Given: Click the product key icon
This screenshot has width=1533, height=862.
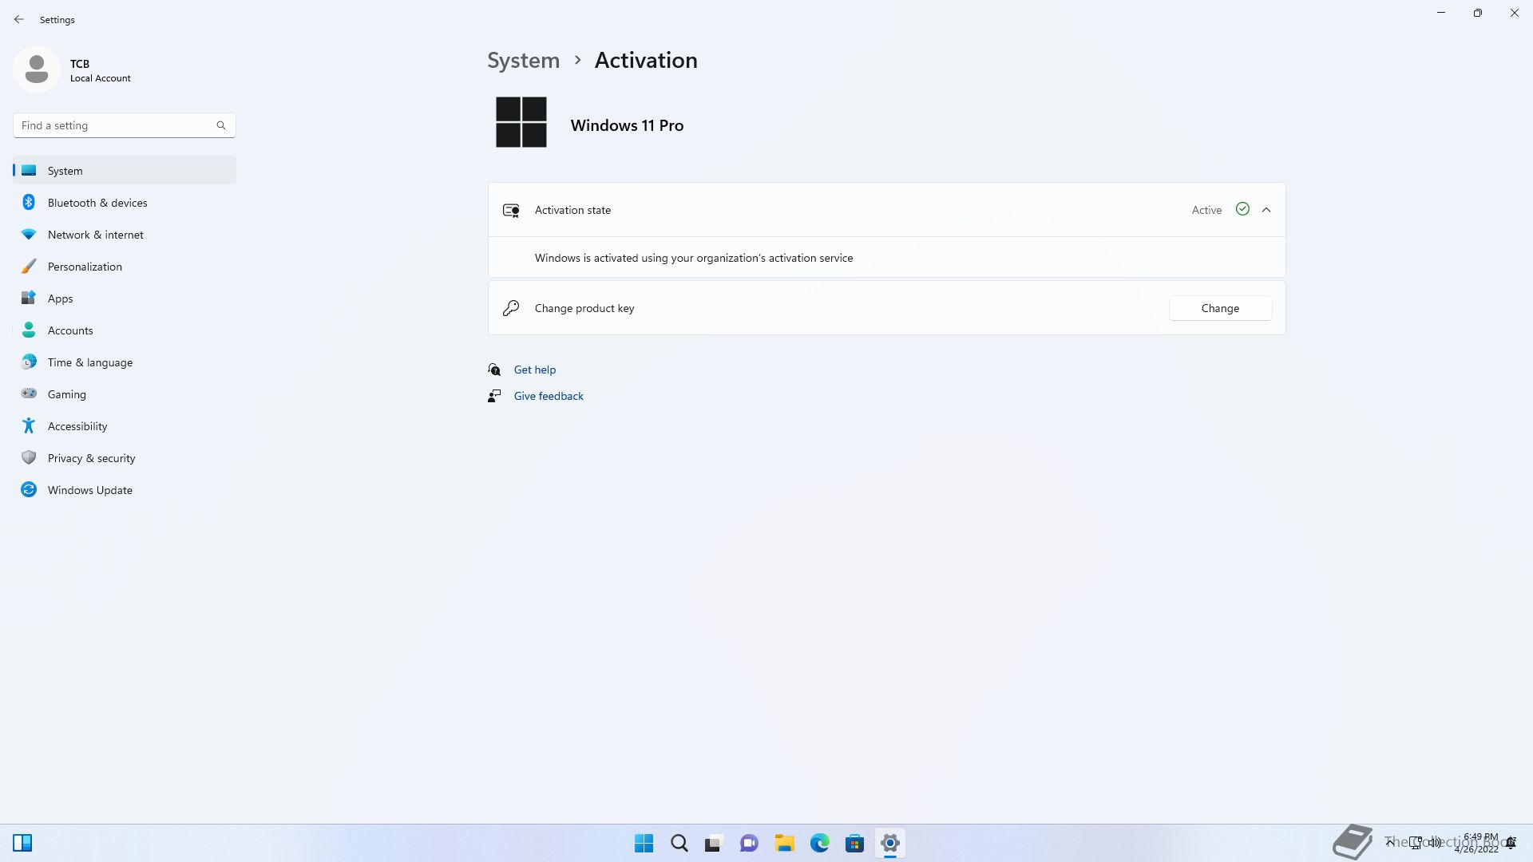Looking at the screenshot, I should click(511, 308).
